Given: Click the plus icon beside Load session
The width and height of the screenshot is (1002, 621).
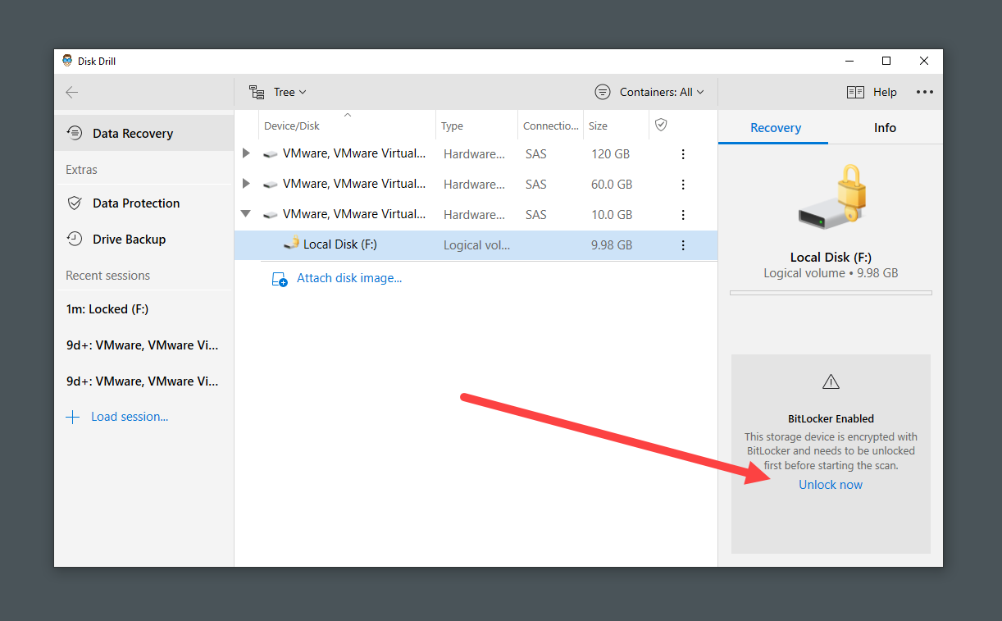Looking at the screenshot, I should [72, 417].
